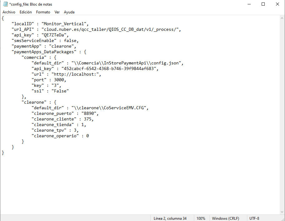285x221 pixels.
Task: Click the scrollbar down arrow
Action: [282, 212]
